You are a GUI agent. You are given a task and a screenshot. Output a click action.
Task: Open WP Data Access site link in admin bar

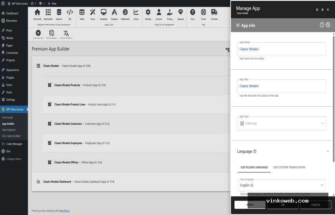[x=18, y=4]
